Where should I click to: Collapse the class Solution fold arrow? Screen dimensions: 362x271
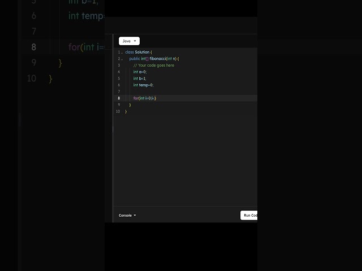point(122,53)
